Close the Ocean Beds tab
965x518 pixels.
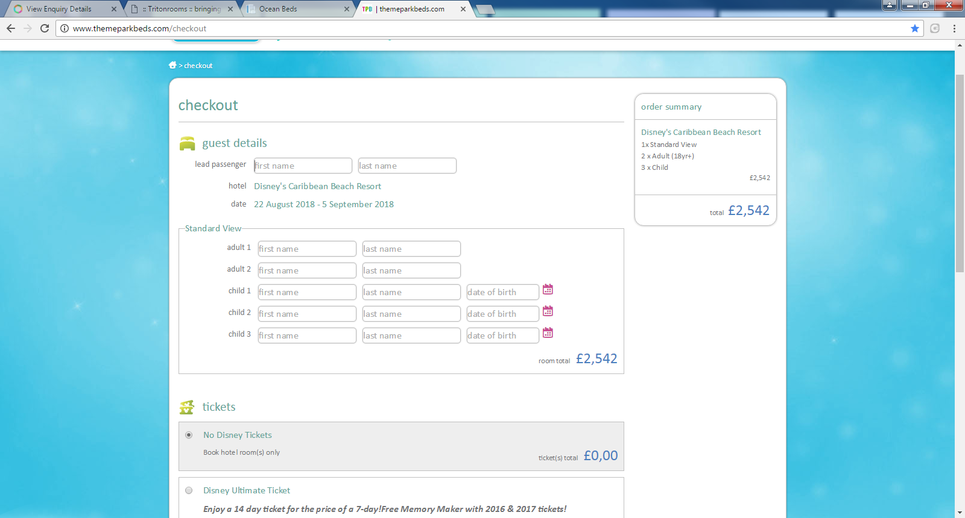[x=347, y=9]
